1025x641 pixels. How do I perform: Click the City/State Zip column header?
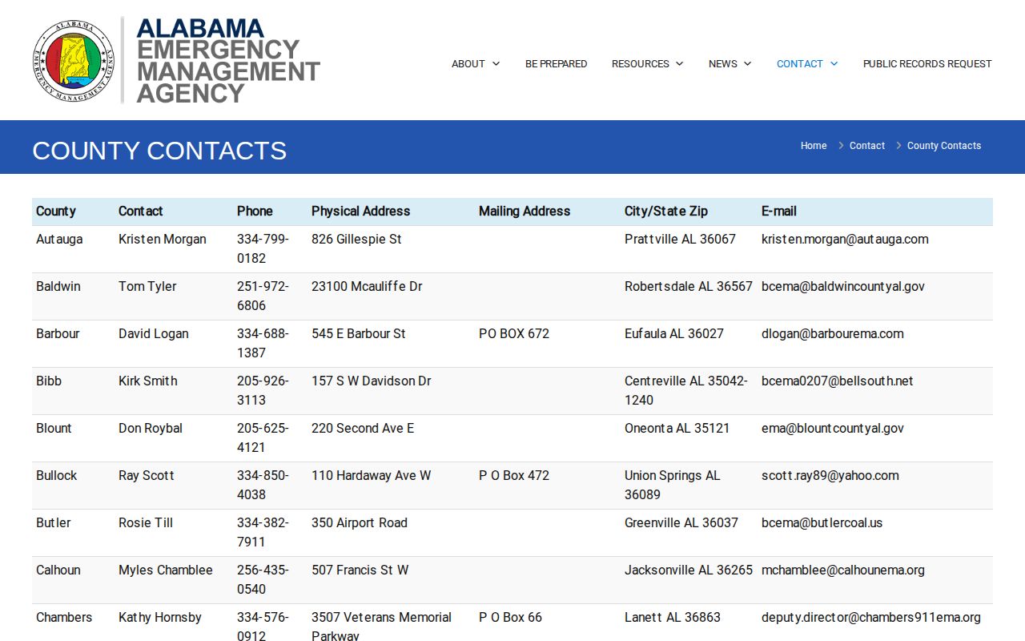tap(666, 212)
